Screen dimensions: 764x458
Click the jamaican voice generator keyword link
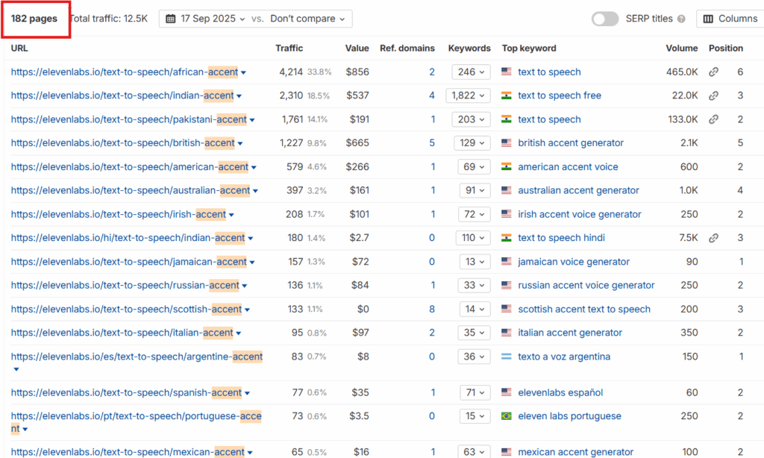574,262
